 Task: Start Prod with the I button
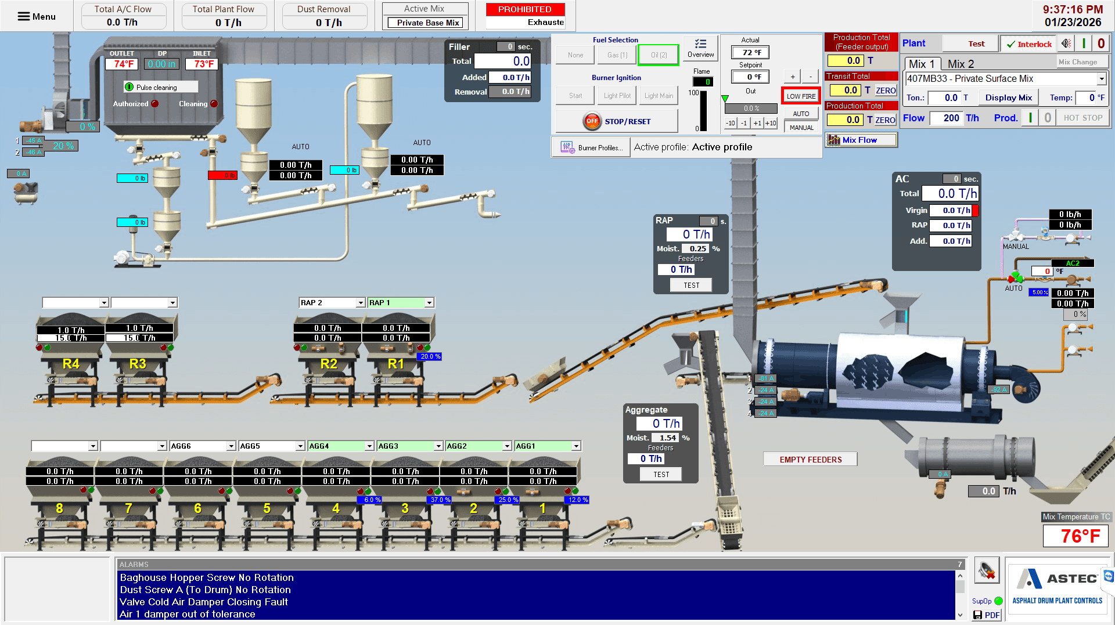(x=1030, y=117)
